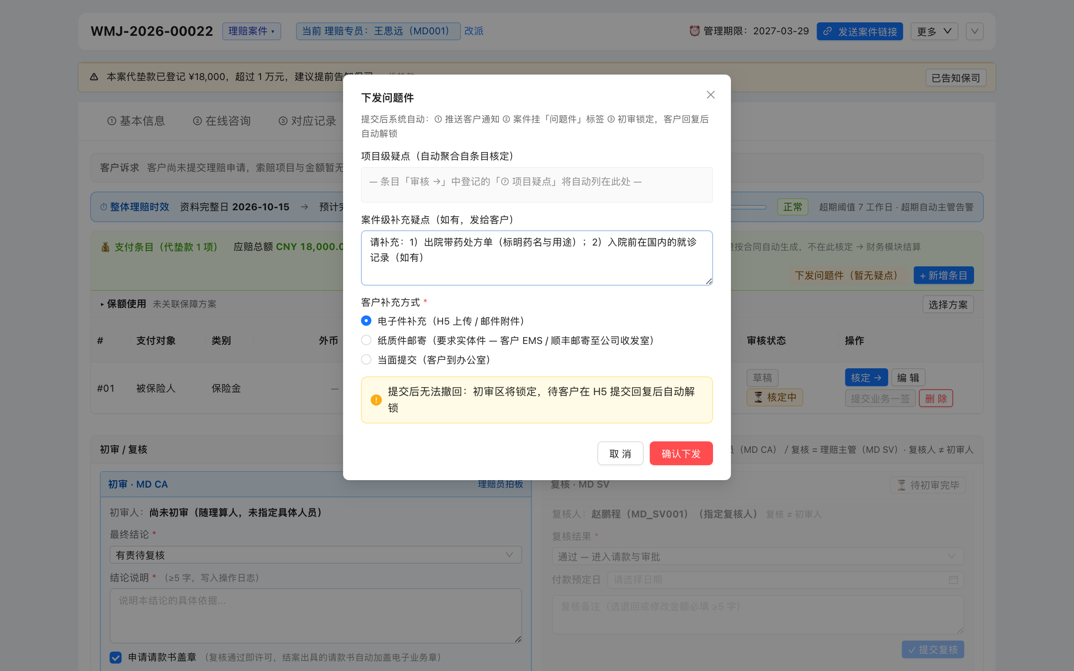Click + 新增条目 button

(x=943, y=275)
